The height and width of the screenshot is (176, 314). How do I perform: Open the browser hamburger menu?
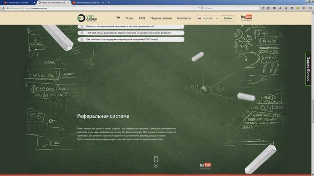click(311, 8)
